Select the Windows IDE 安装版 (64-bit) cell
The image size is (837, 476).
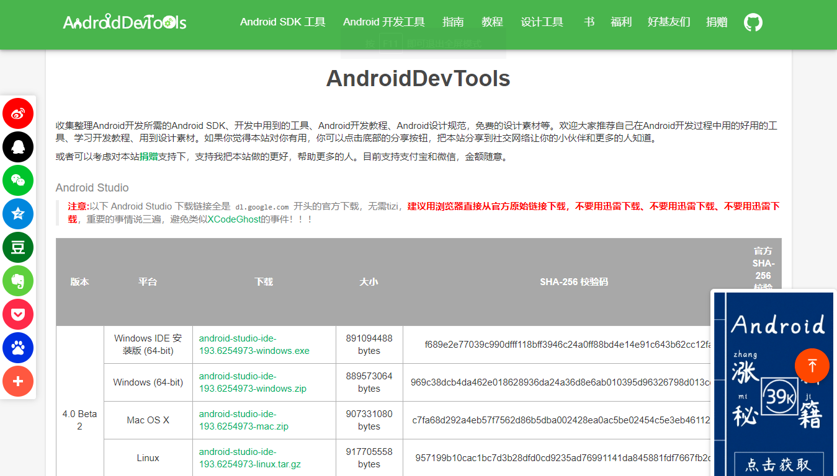point(148,345)
